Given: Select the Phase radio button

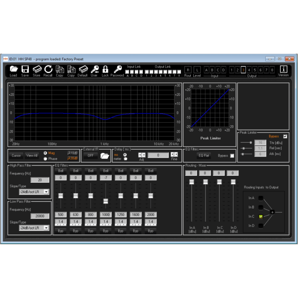Looking at the screenshot, I should click(46, 158).
